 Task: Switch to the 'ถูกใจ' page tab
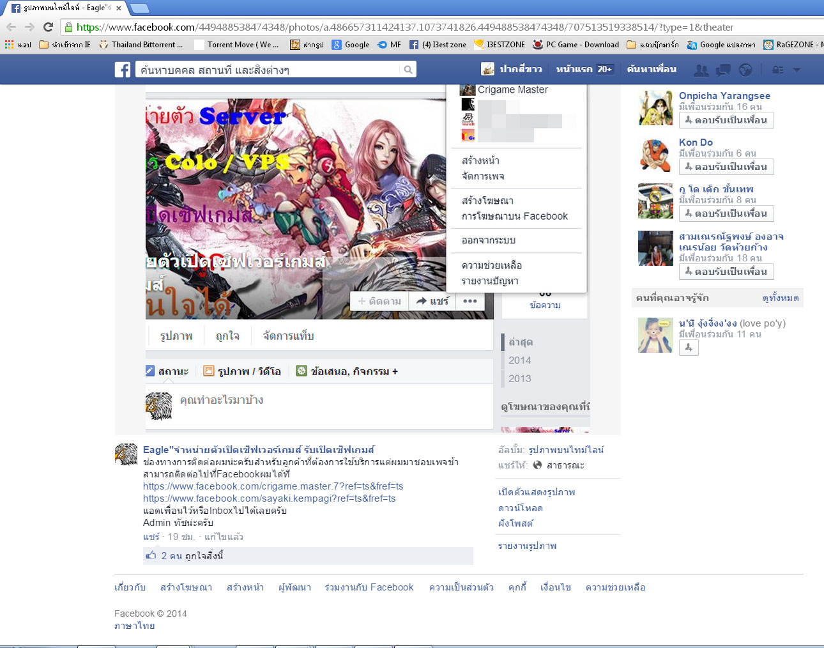tap(227, 336)
